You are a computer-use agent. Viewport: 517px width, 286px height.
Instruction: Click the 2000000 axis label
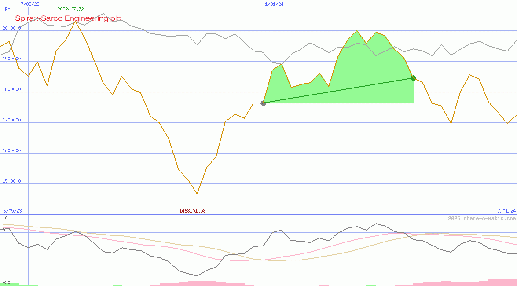coord(11,28)
